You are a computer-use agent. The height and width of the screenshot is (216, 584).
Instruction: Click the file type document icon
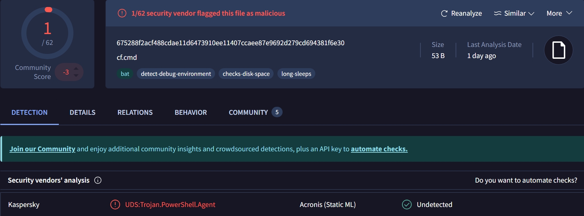coord(559,50)
